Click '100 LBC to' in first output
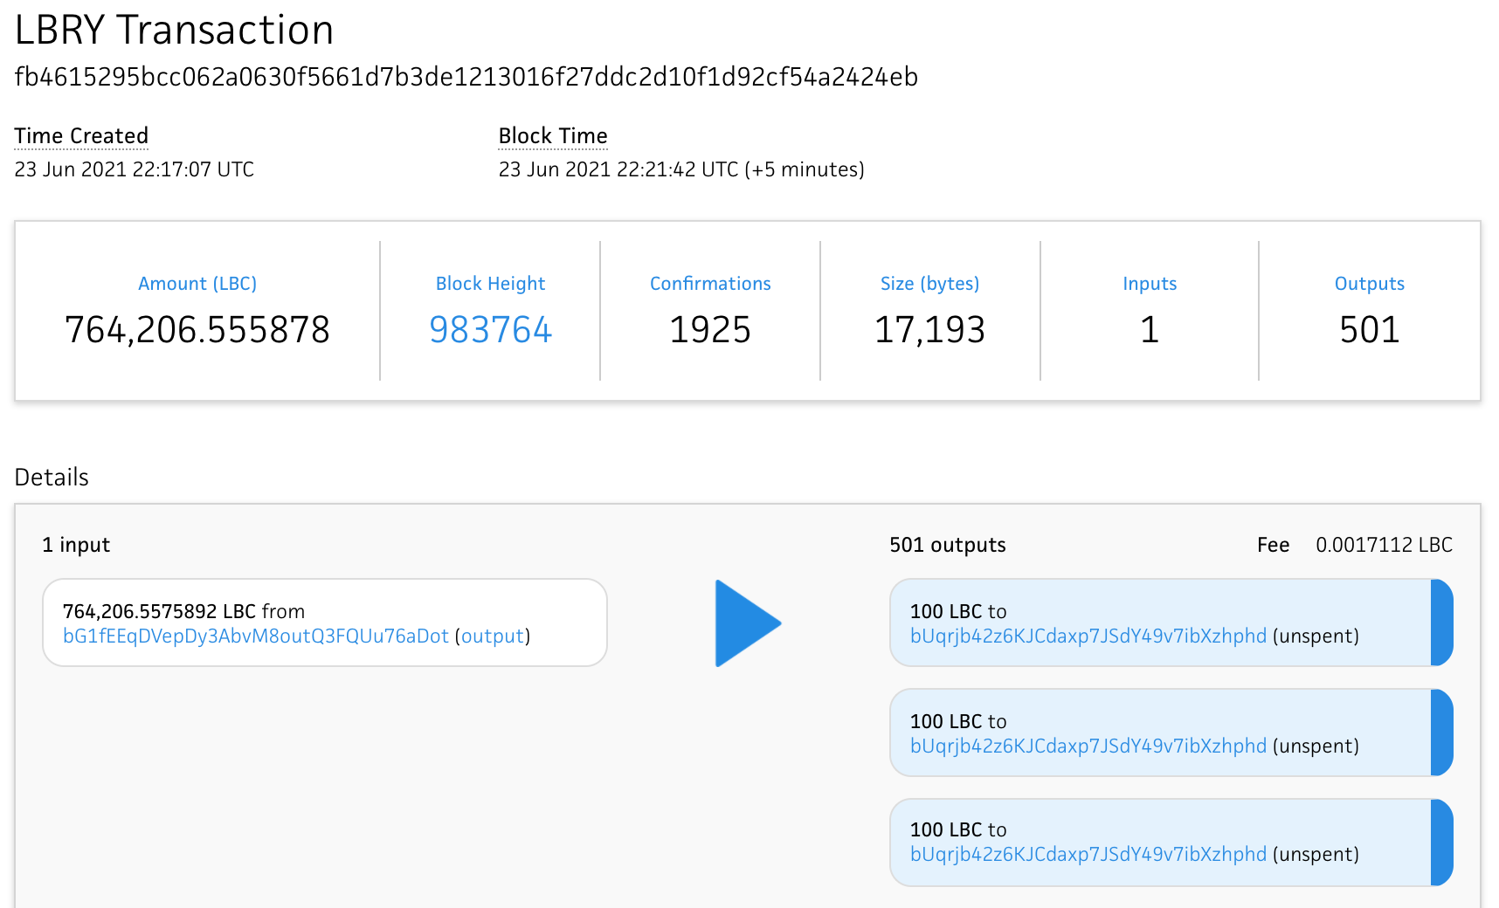Image resolution: width=1499 pixels, height=908 pixels. (958, 611)
